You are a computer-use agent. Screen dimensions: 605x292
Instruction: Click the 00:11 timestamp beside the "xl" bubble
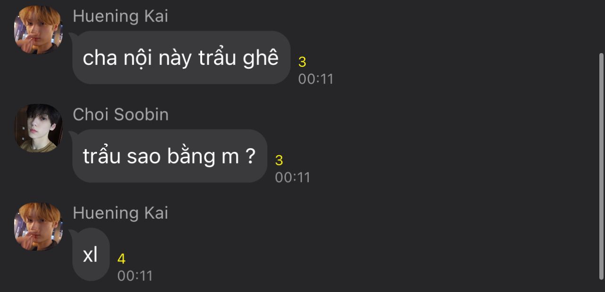coord(135,276)
